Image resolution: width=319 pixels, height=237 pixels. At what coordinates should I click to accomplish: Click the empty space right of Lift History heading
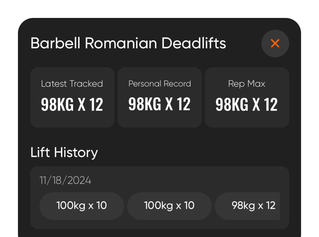pyautogui.click(x=192, y=152)
